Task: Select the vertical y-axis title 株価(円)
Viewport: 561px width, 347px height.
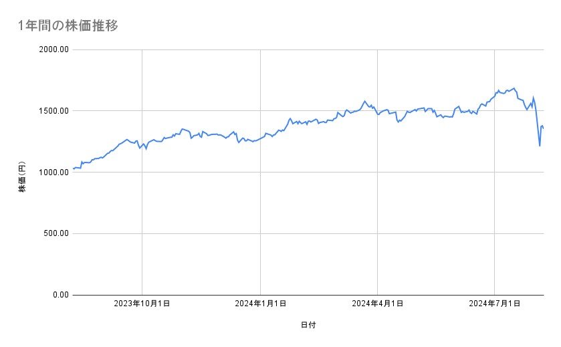Action: [x=22, y=178]
